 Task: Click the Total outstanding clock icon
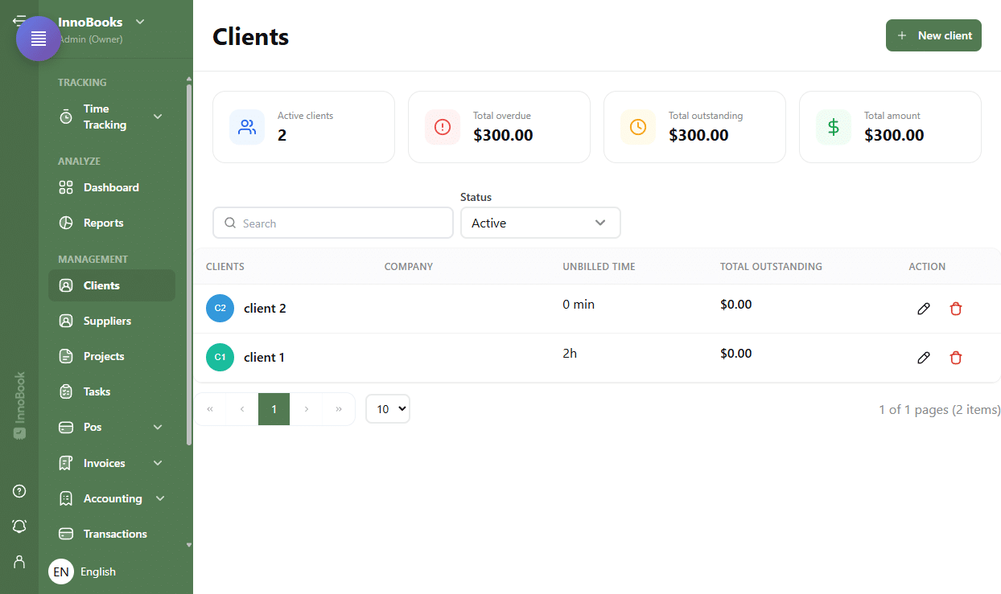638,127
